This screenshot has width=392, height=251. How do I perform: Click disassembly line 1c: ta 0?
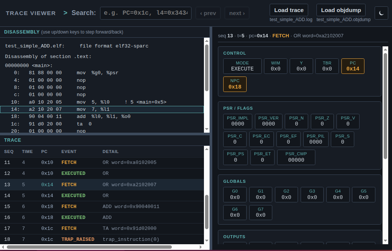tap(102, 124)
